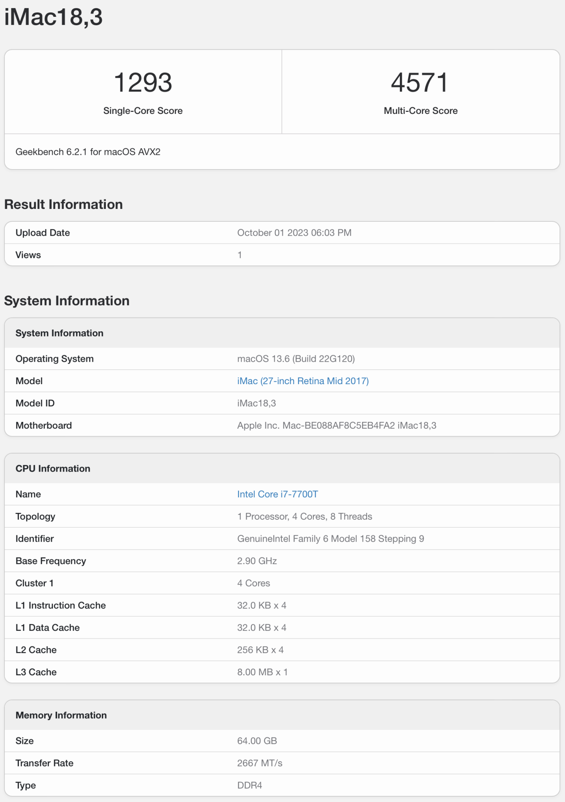Select the 8.00 MB x 1 value

(263, 672)
